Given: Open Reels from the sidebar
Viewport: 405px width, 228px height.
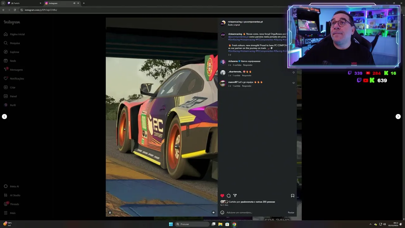Looking at the screenshot, I should coord(10,61).
